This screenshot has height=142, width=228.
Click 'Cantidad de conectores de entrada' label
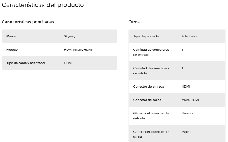click(x=151, y=52)
